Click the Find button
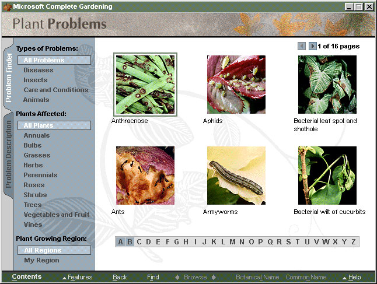This screenshot has height=284, width=377. click(153, 277)
